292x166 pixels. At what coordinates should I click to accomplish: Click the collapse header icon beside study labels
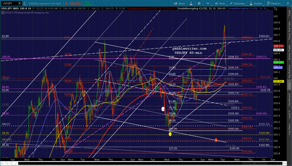(275, 9)
